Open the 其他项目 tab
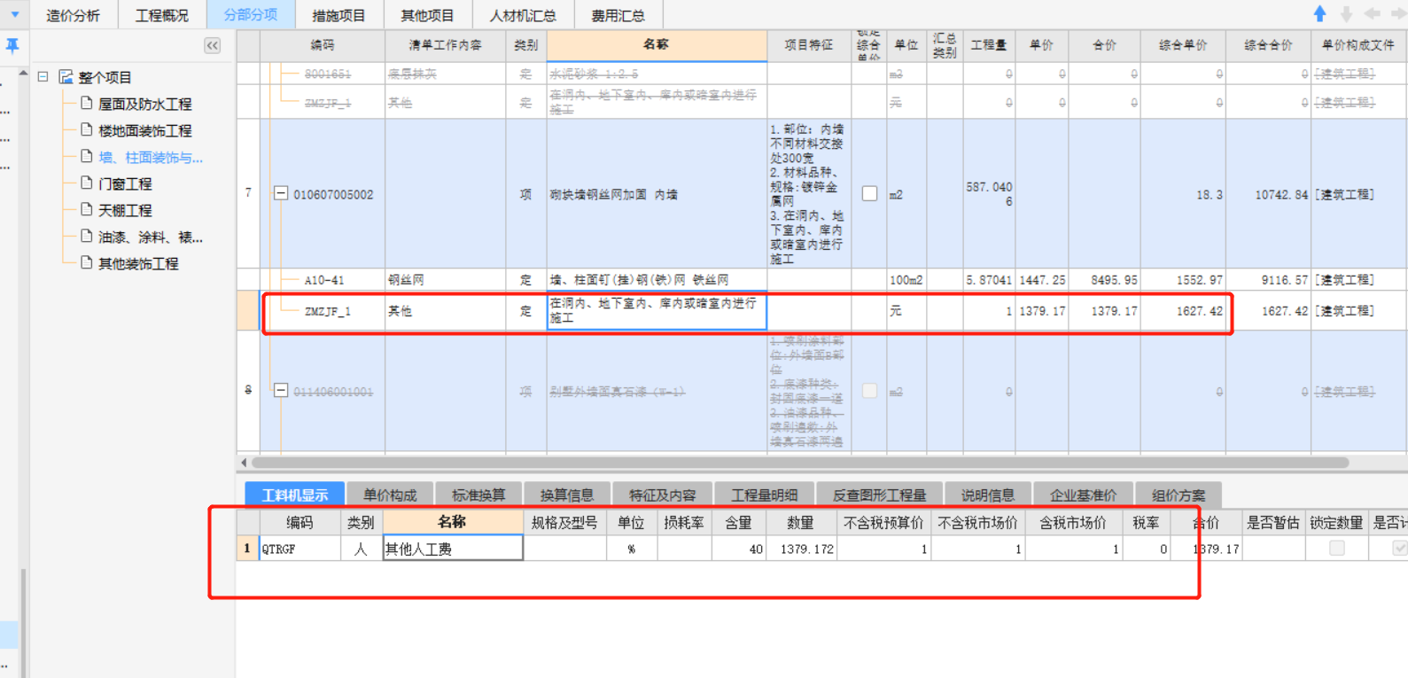This screenshot has width=1408, height=678. click(x=427, y=15)
